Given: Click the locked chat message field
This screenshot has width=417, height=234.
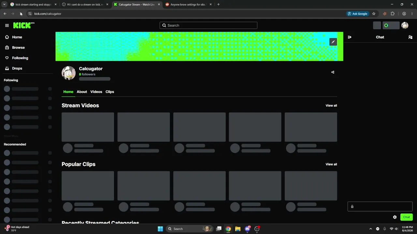Looking at the screenshot, I should pos(380,206).
